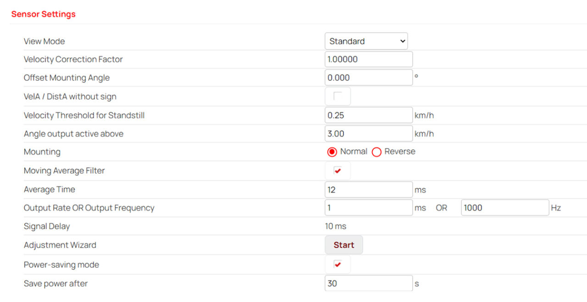587x302 pixels.
Task: Select the Angle output active above field
Action: tap(368, 134)
